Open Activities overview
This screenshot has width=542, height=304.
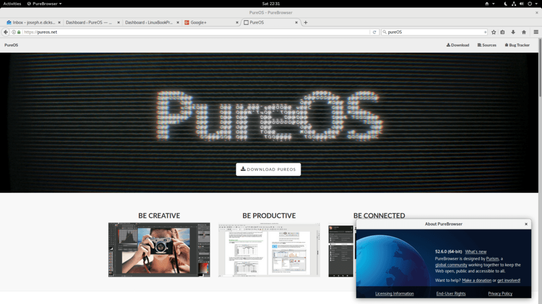coord(12,4)
